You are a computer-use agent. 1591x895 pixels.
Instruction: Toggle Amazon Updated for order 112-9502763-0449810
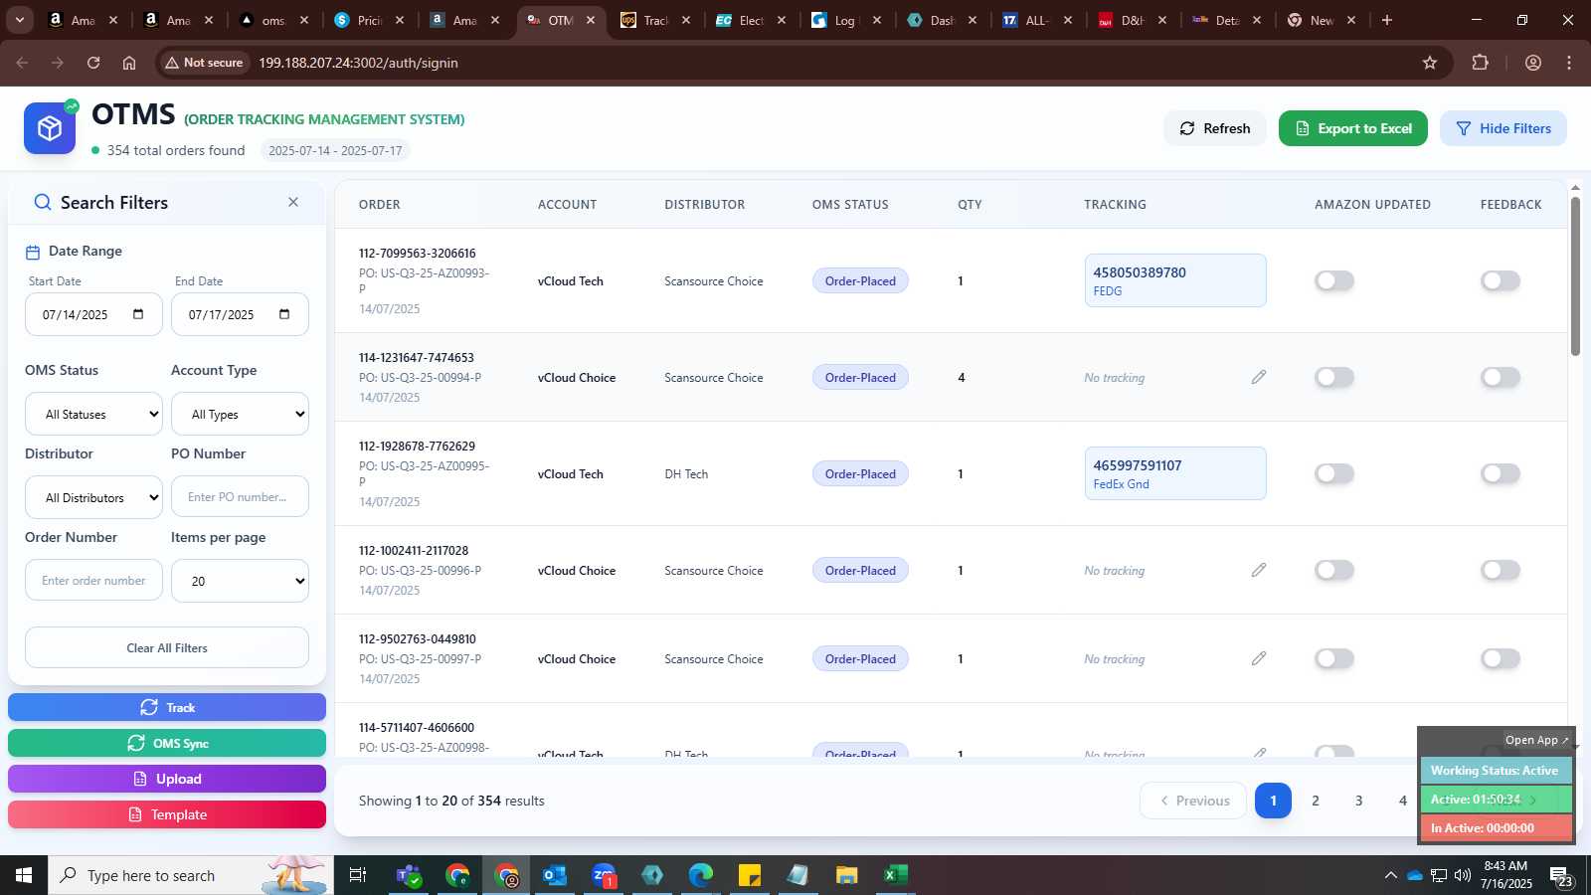[1334, 658]
